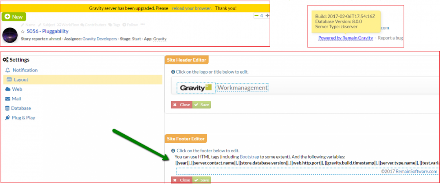This screenshot has height=184, width=441.
Task: Star the S056 - Pluggability story
Action: [x=23, y=32]
